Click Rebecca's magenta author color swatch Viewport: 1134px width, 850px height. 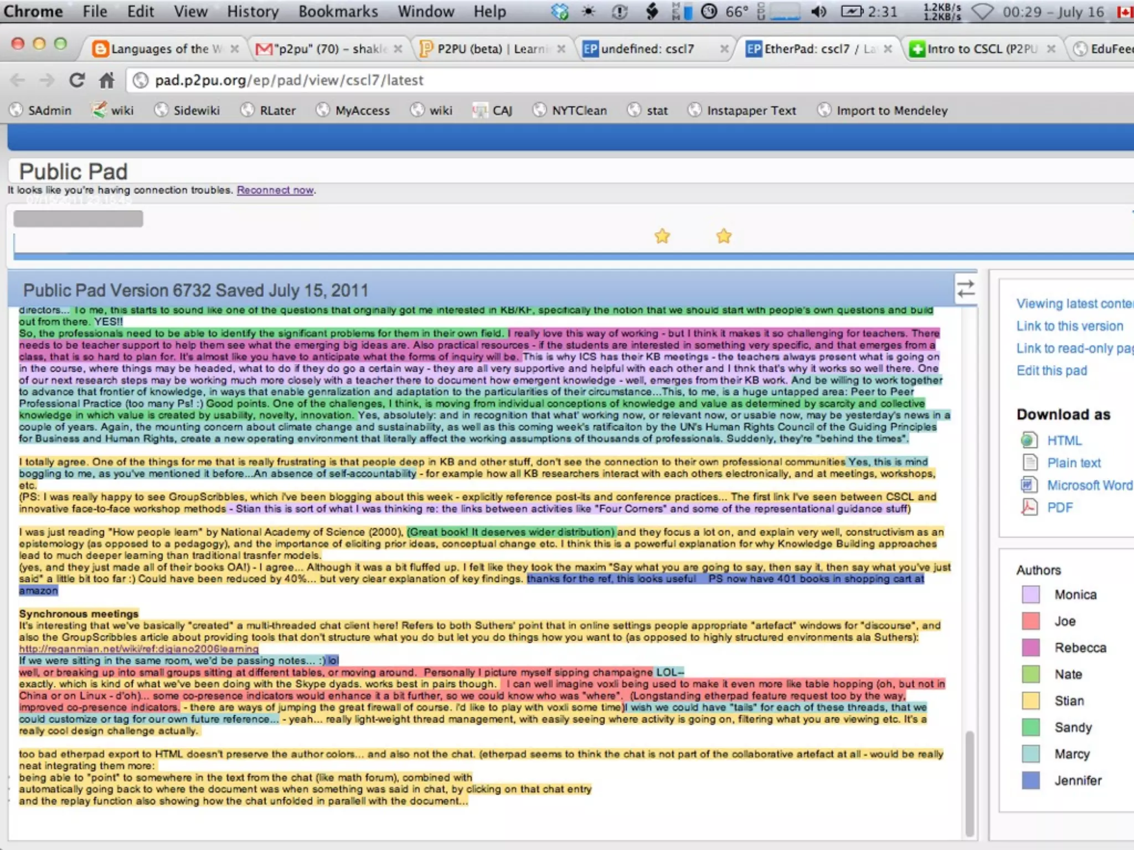1030,647
